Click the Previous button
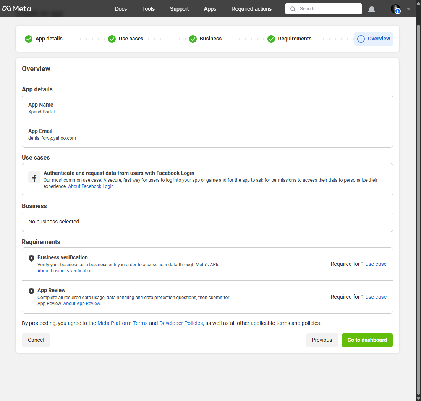Viewport: 421px width, 401px height. click(x=322, y=340)
